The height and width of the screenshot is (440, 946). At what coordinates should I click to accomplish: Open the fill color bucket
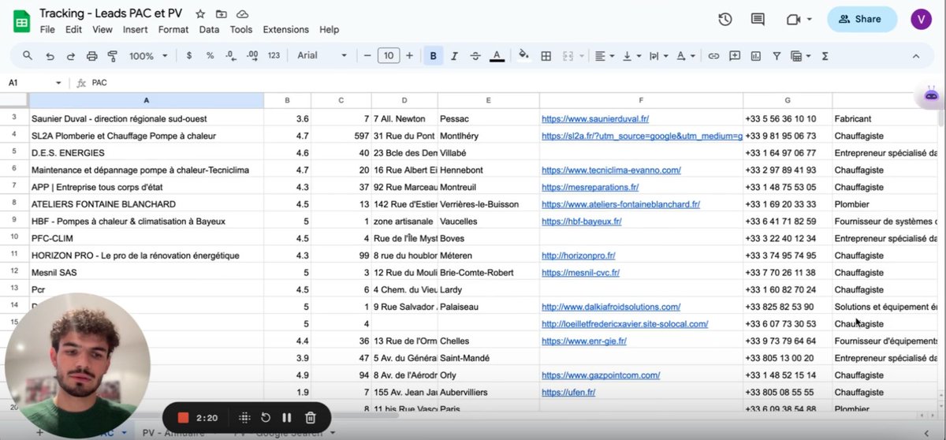(x=524, y=56)
